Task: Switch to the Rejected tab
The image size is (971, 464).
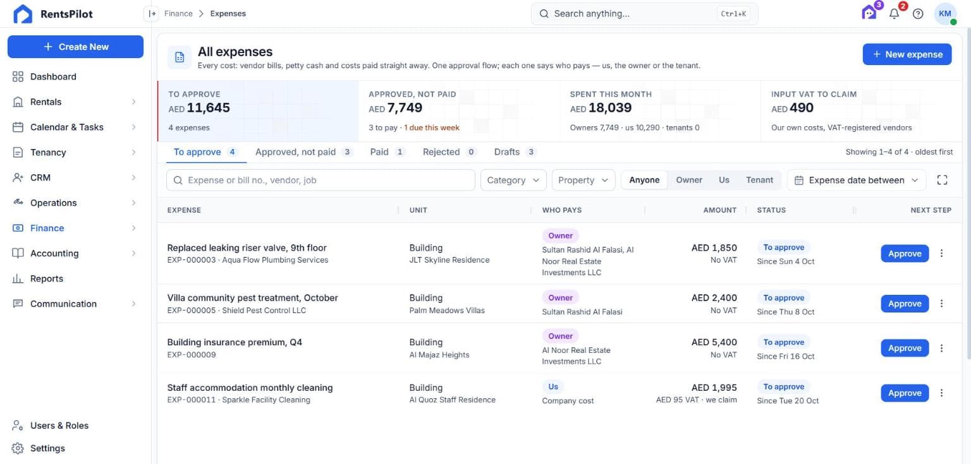Action: pos(449,152)
